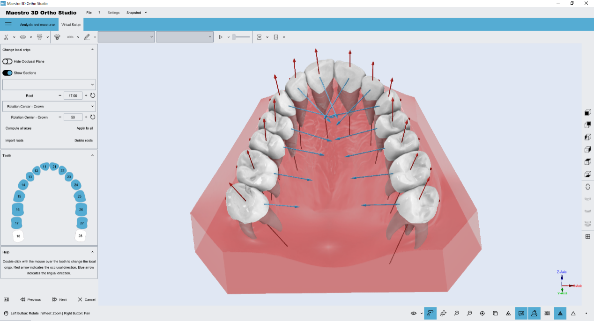Viewport: 594px width, 321px height.
Task: Zoom out with the magnifier minus icon
Action: (x=469, y=313)
